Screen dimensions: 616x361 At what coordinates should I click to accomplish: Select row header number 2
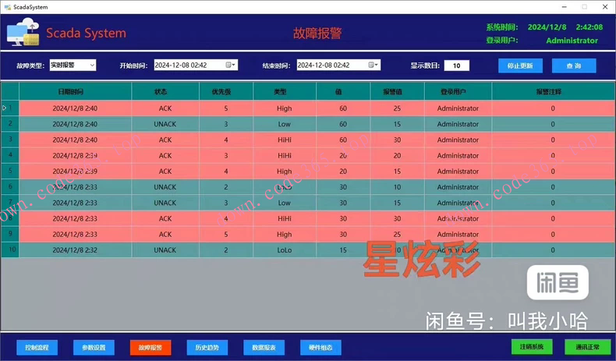click(10, 124)
